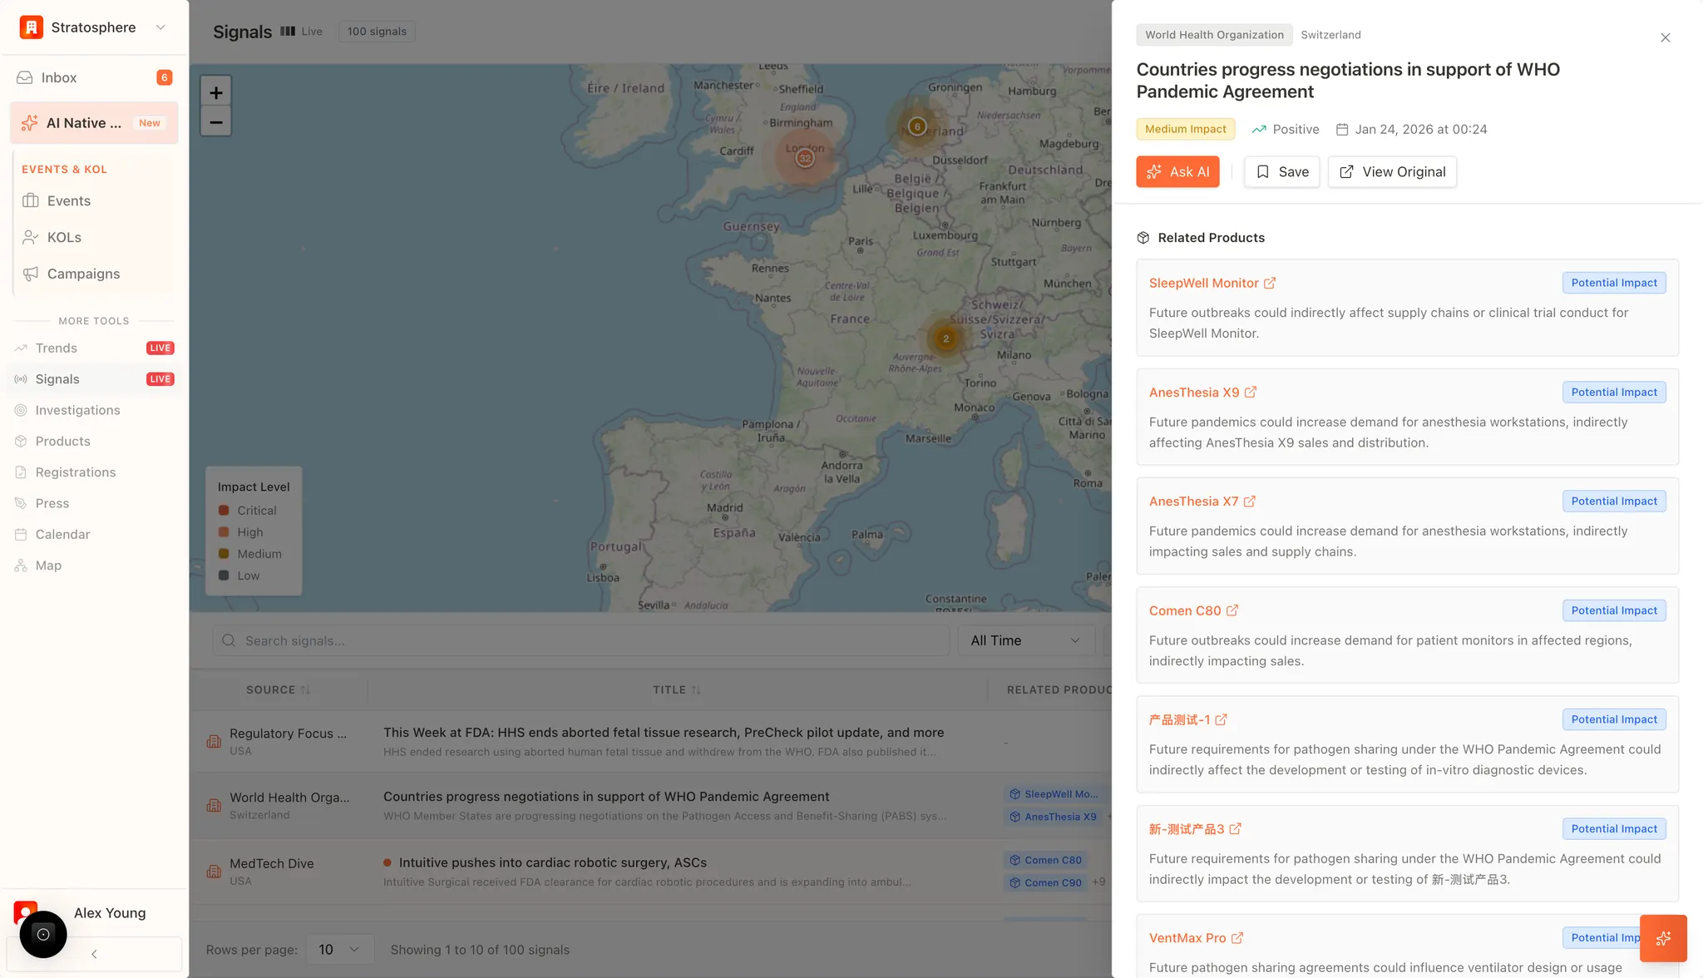This screenshot has width=1703, height=978.
Task: Click the View Original button
Action: click(1391, 171)
